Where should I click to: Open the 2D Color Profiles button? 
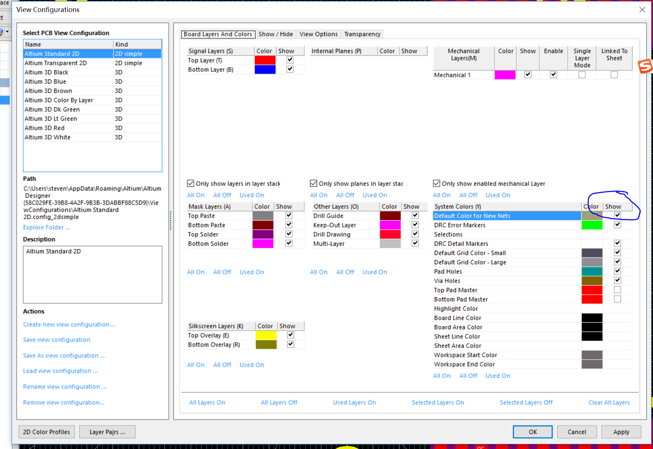coord(46,432)
